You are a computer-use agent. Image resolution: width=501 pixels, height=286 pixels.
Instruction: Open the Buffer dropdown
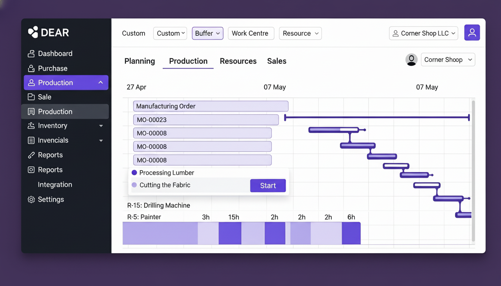click(207, 33)
